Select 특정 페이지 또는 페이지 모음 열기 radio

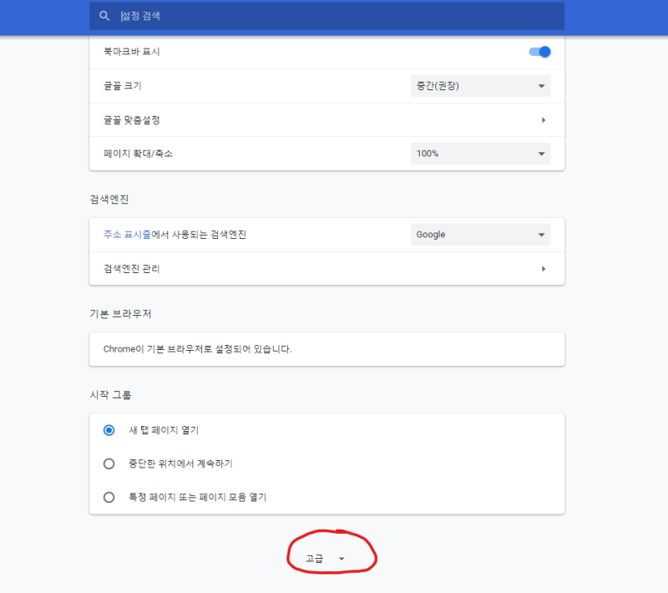109,497
